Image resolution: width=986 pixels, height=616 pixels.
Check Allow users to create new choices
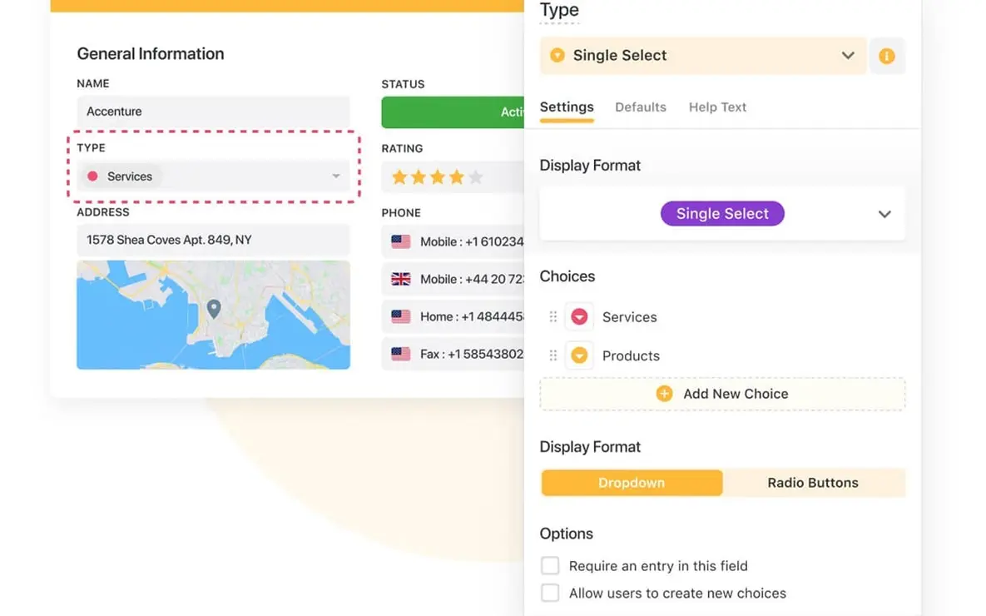coord(550,594)
